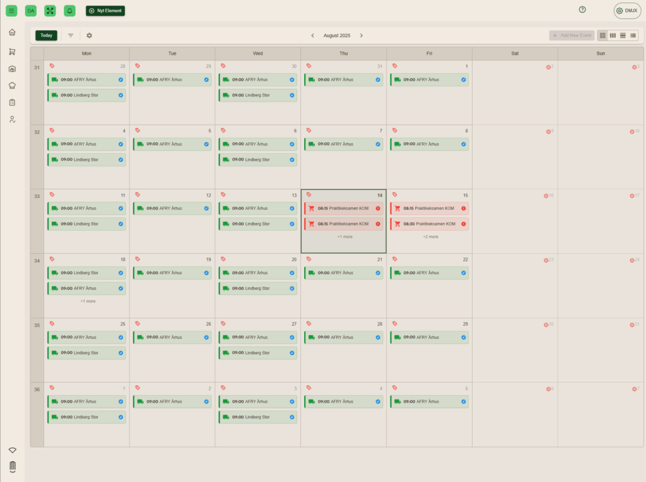The height and width of the screenshot is (482, 646).
Task: Go to next month with right chevron
Action: click(x=361, y=36)
